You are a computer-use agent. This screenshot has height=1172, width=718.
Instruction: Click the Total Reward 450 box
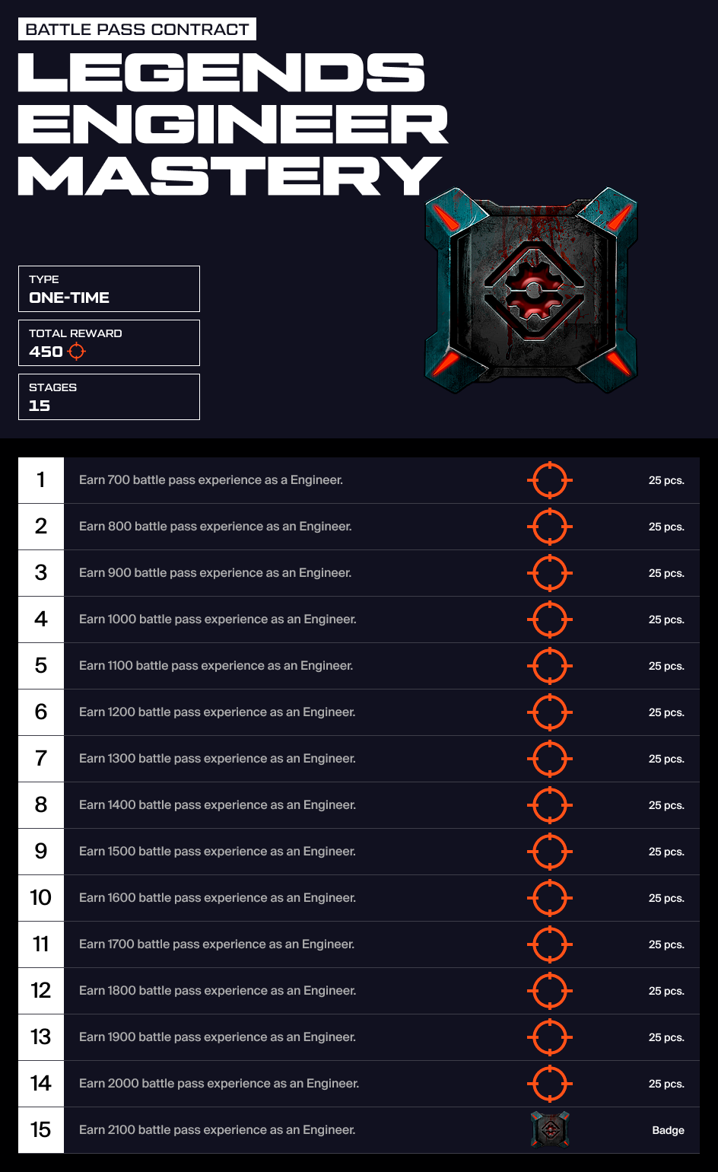tap(109, 342)
